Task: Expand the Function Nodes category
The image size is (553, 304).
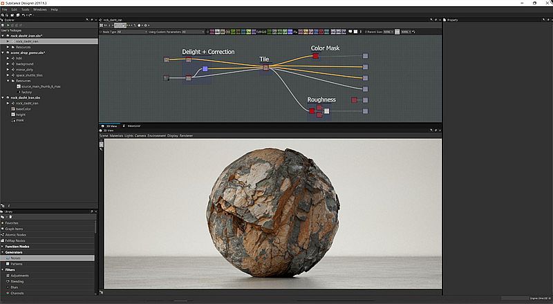Action: 2,246
